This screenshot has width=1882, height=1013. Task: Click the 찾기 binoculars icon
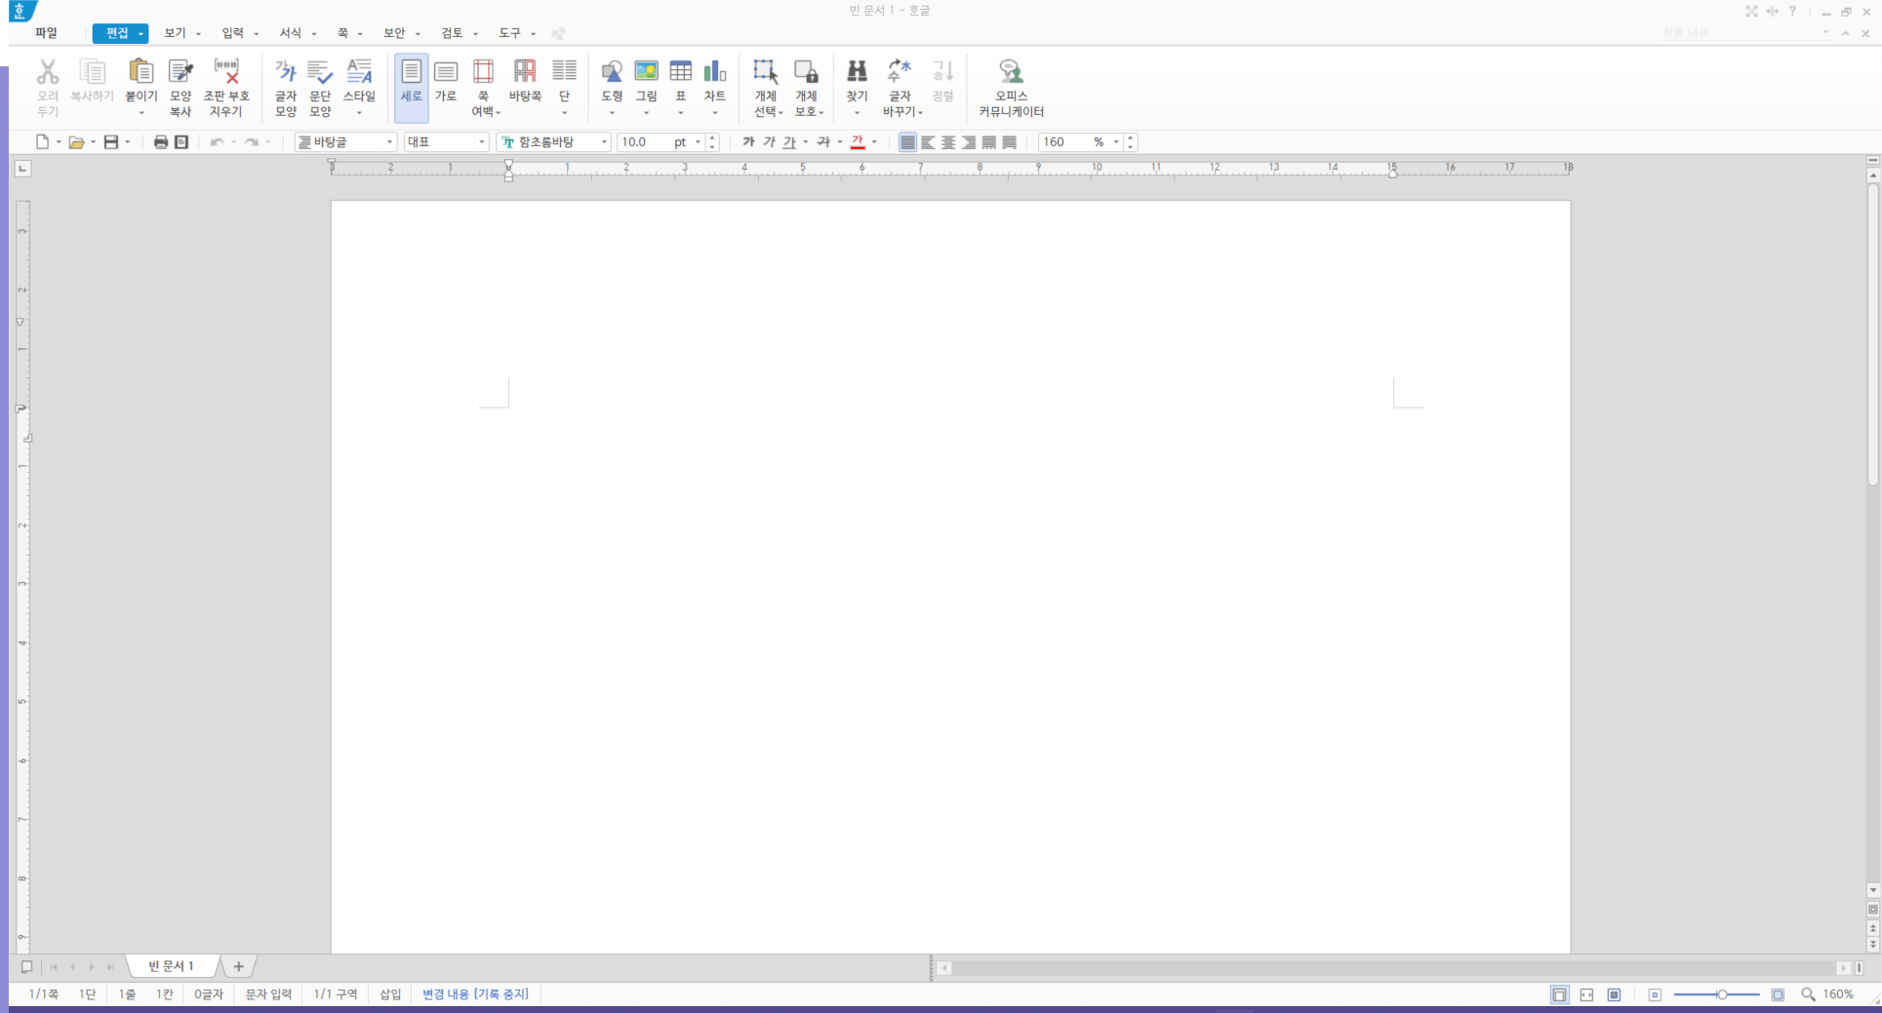[x=857, y=72]
